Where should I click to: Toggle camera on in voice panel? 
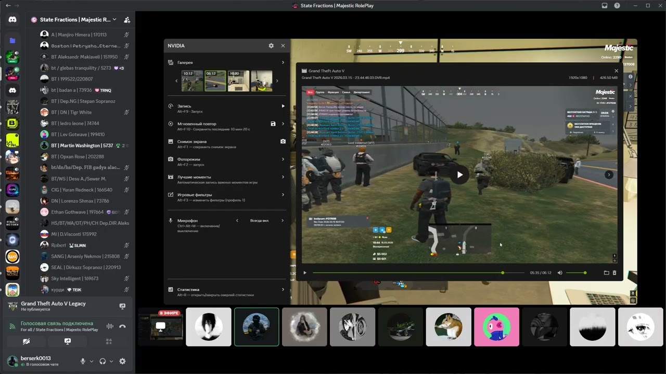point(27,341)
